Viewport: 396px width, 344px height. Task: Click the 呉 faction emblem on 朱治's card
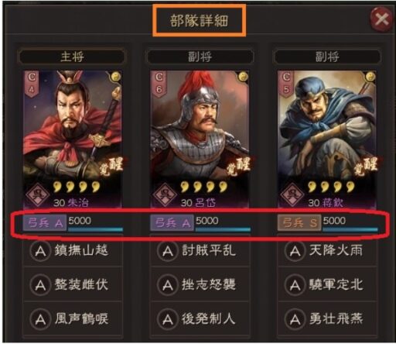(38, 194)
